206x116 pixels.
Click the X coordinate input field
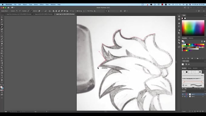click(x=79, y=11)
